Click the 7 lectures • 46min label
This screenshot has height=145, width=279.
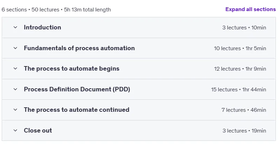click(x=244, y=110)
